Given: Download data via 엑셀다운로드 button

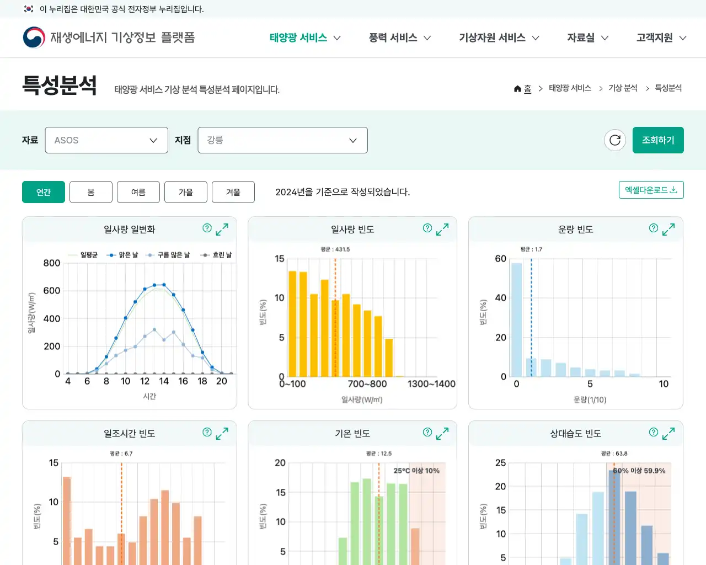Looking at the screenshot, I should pos(651,189).
